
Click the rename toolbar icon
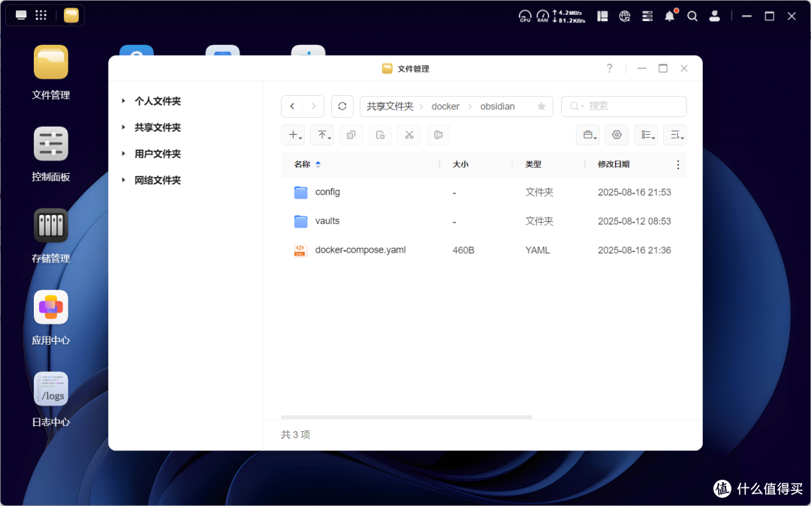tap(438, 135)
